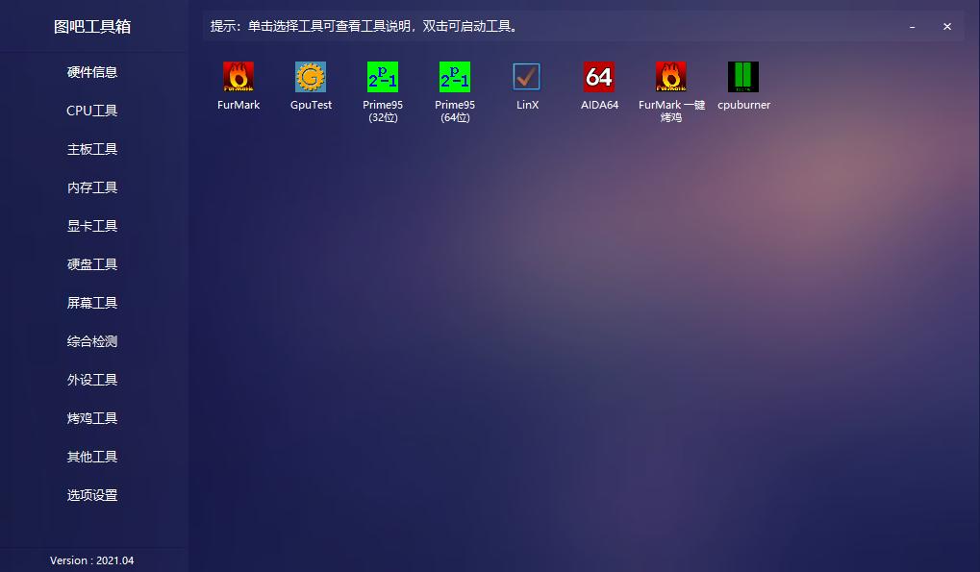Select 综合检测 from the sidebar
This screenshot has width=980, height=572.
click(93, 341)
